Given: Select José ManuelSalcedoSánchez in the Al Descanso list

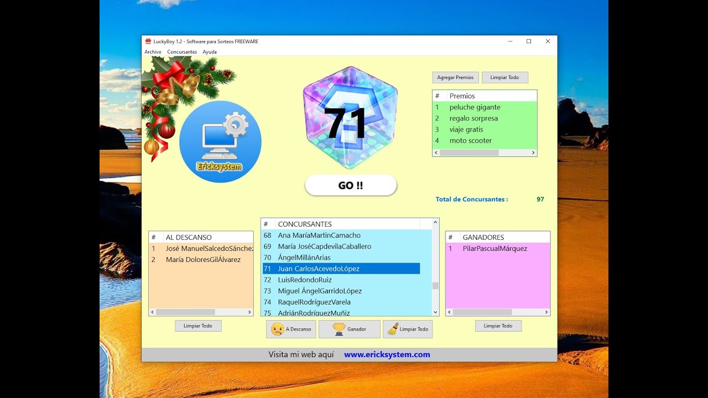Looking at the screenshot, I should [201, 249].
